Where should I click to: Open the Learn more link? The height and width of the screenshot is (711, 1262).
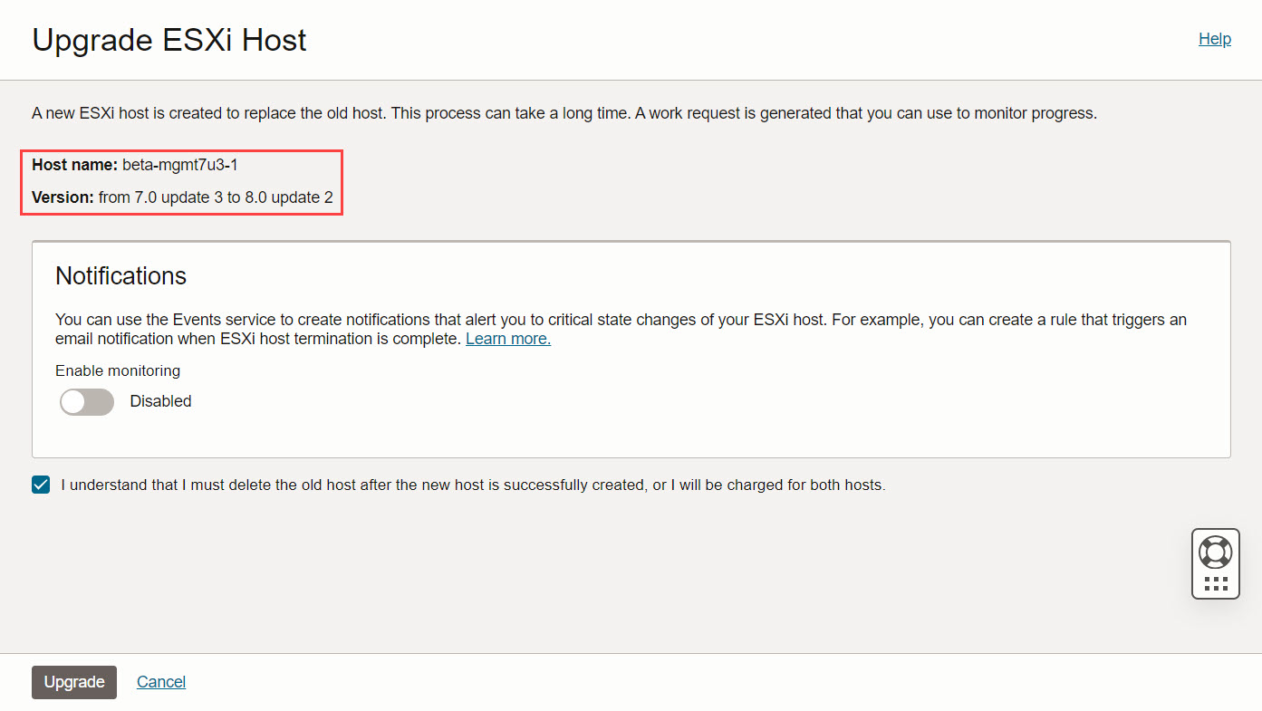pyautogui.click(x=508, y=339)
